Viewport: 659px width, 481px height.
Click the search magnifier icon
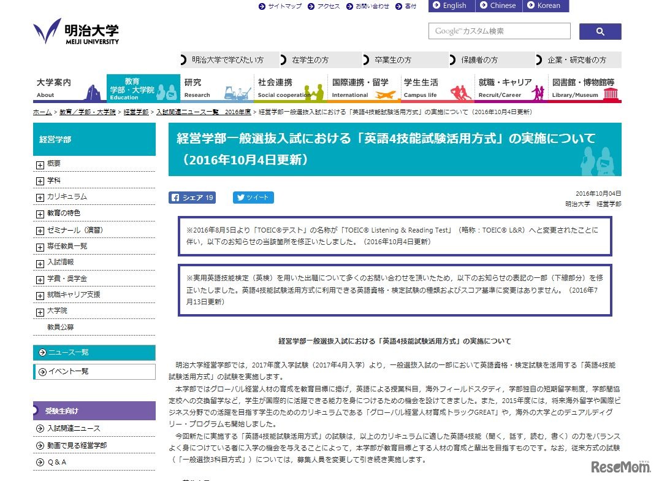click(600, 31)
